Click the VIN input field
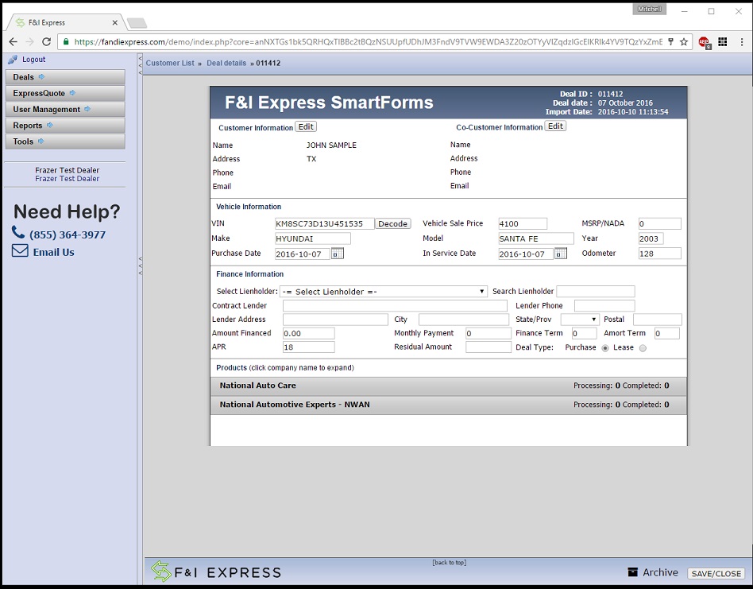The width and height of the screenshot is (753, 589). [325, 224]
